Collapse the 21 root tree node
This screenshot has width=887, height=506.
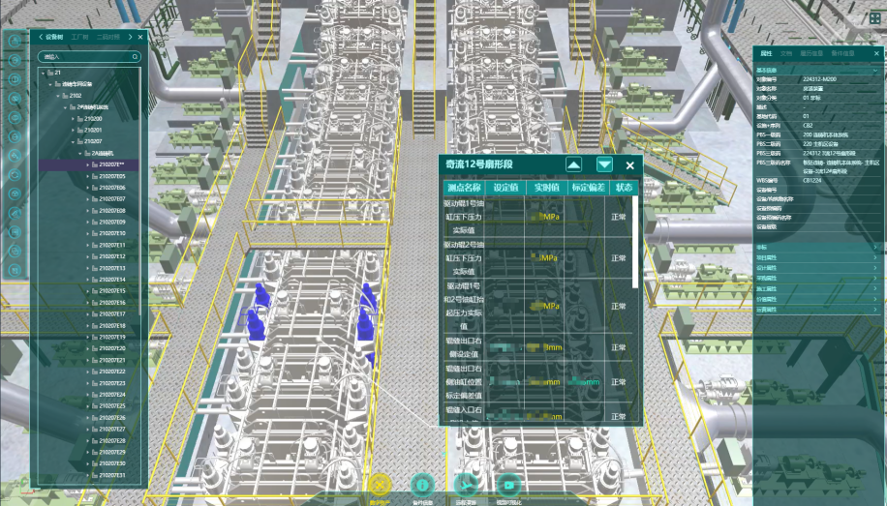[x=43, y=73]
